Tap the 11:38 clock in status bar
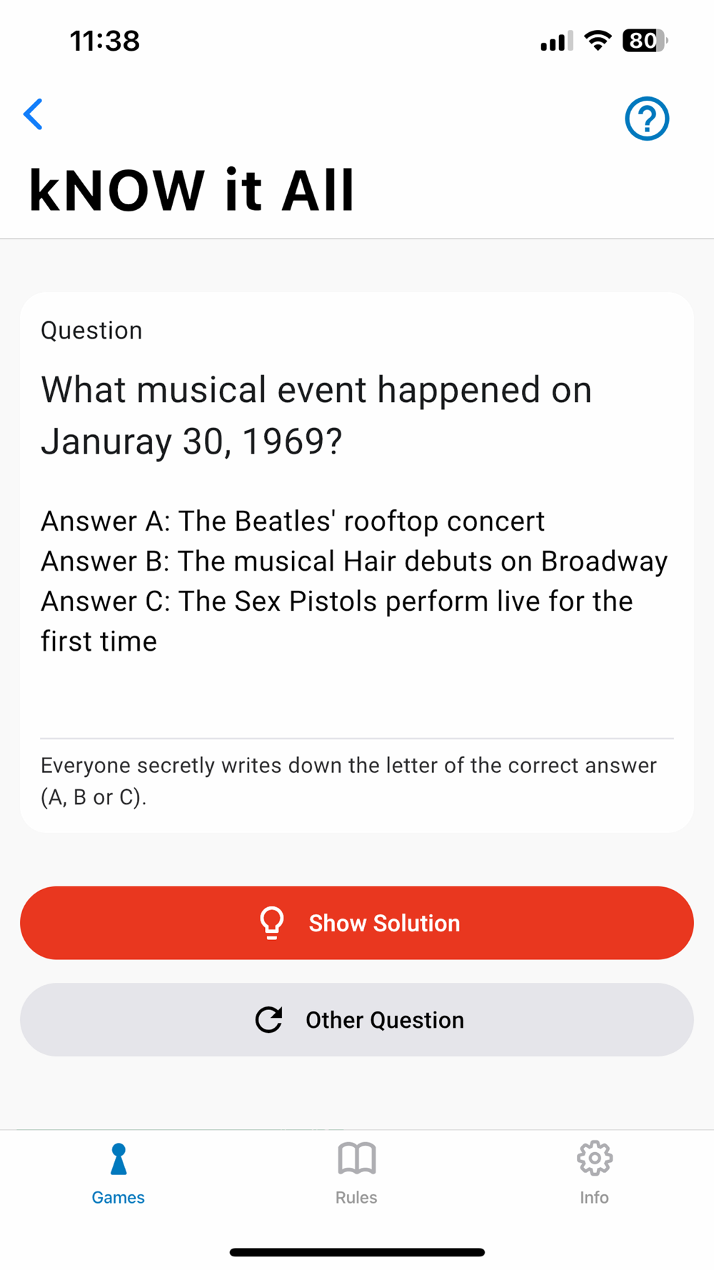The width and height of the screenshot is (714, 1270). click(105, 41)
